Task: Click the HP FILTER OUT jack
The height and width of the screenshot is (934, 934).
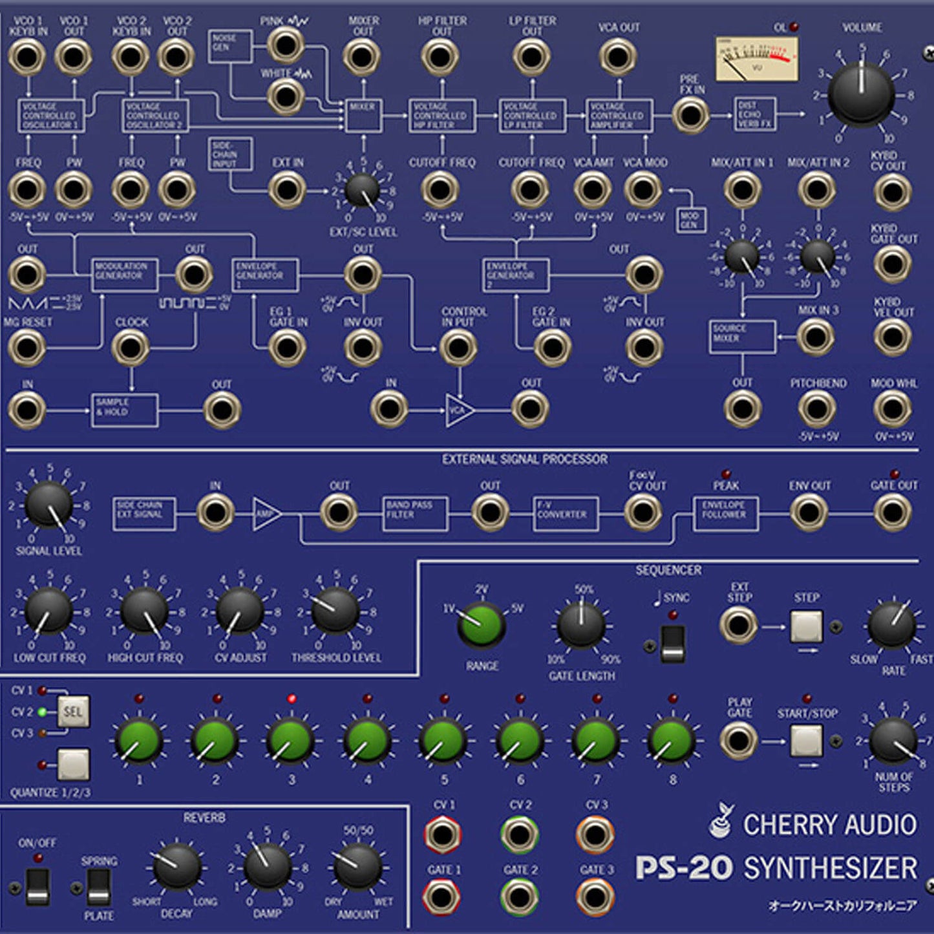Action: point(440,57)
